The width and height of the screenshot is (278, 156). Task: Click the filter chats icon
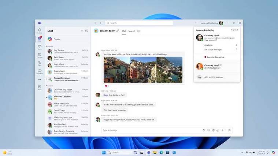point(82,31)
